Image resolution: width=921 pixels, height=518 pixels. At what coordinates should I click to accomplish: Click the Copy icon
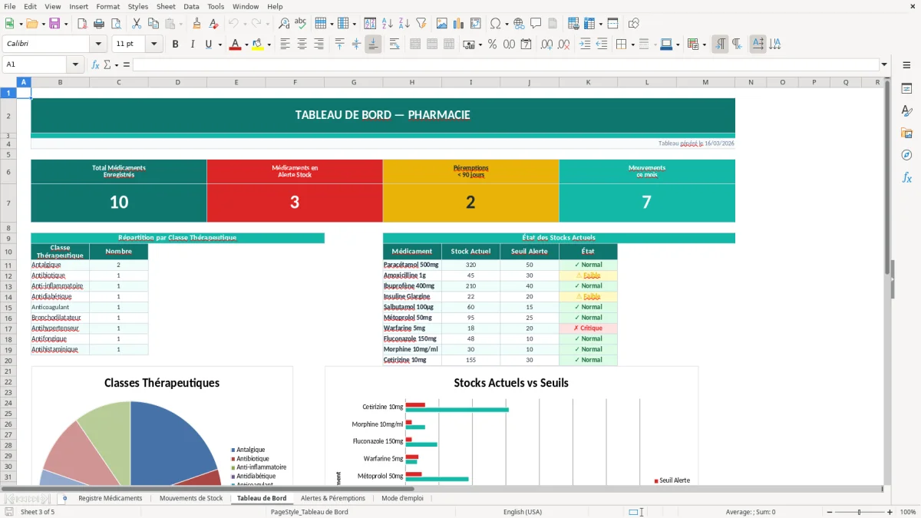coord(153,24)
